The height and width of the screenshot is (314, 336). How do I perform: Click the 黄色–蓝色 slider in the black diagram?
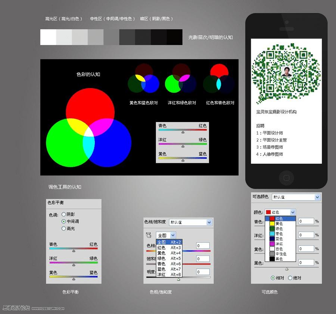point(183,158)
